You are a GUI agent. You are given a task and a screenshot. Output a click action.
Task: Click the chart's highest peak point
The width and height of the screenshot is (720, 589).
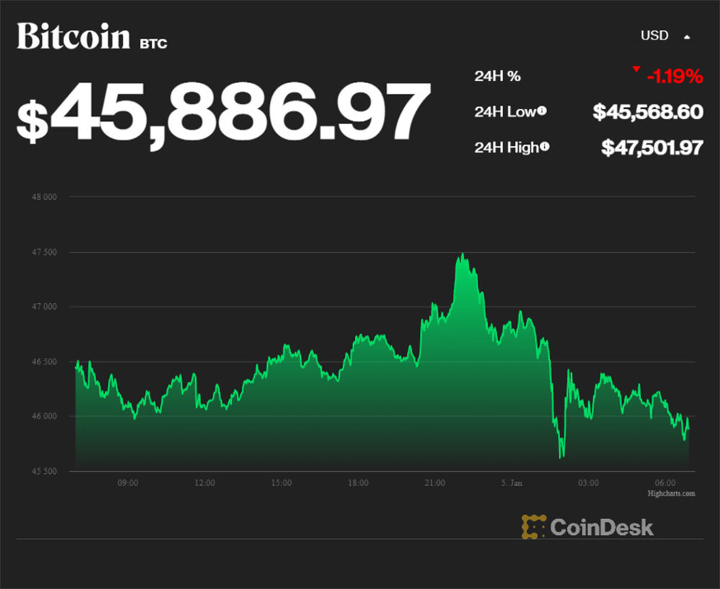pos(461,254)
